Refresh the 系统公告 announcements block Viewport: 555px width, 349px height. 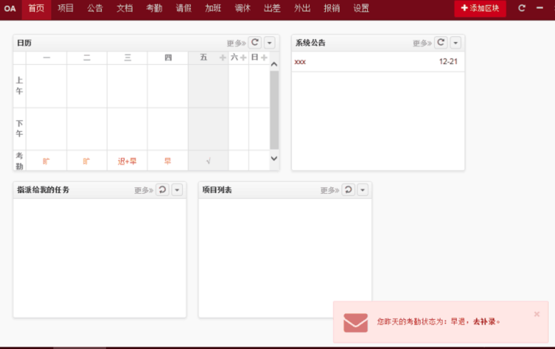pos(440,43)
